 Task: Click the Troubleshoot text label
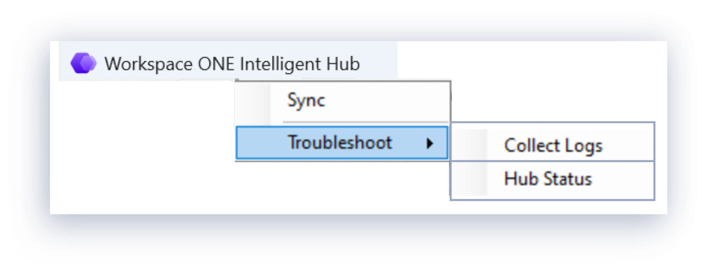[339, 143]
